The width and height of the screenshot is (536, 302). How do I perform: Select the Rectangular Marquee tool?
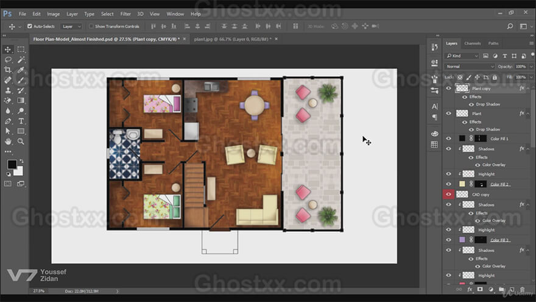pos(21,49)
